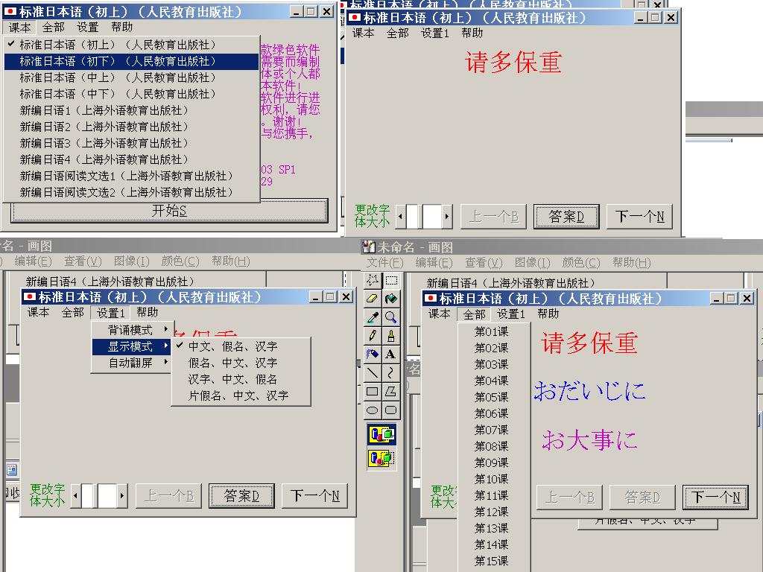
Task: Click flag icon in title bar above おだいじに window
Action: point(431,298)
